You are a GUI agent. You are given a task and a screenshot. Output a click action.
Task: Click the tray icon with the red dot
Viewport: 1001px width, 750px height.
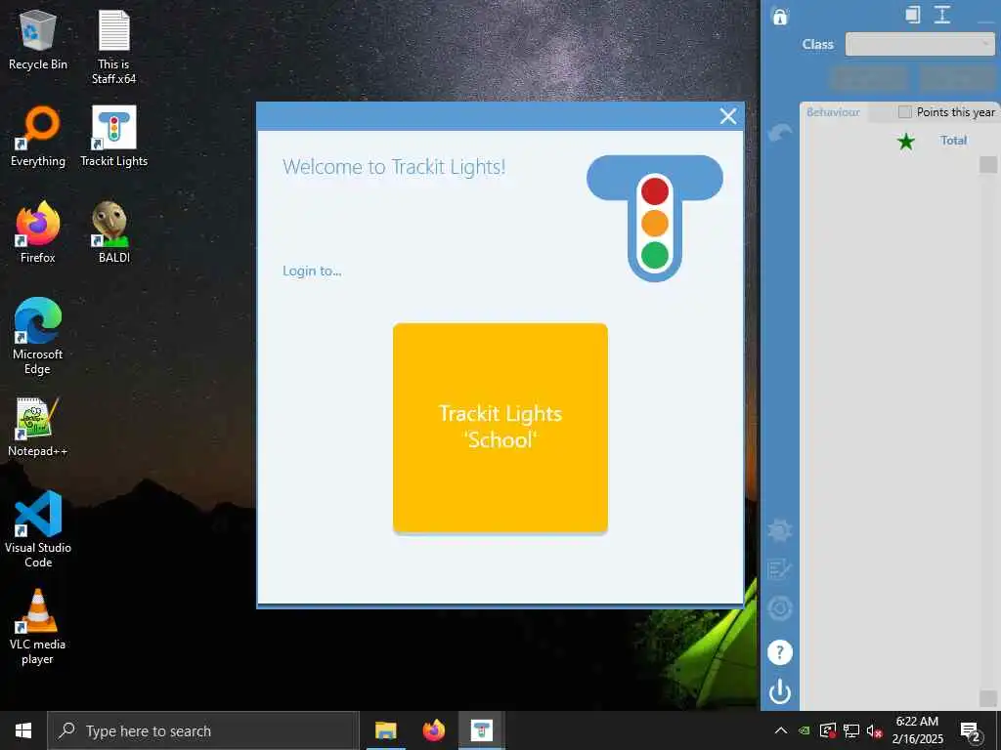[x=827, y=730]
